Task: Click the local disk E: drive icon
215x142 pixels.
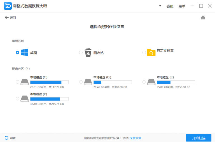Action: (151, 82)
